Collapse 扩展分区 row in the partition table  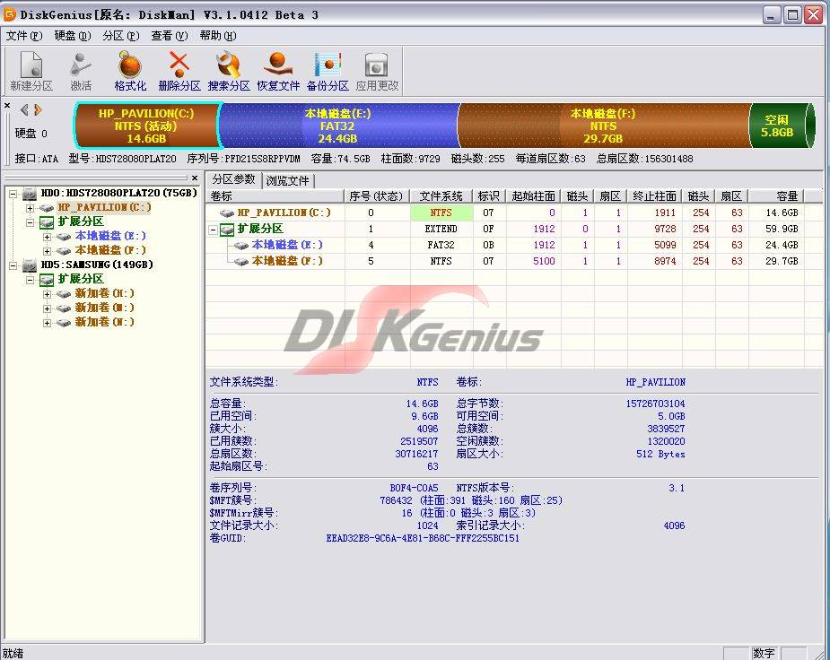pyautogui.click(x=213, y=230)
